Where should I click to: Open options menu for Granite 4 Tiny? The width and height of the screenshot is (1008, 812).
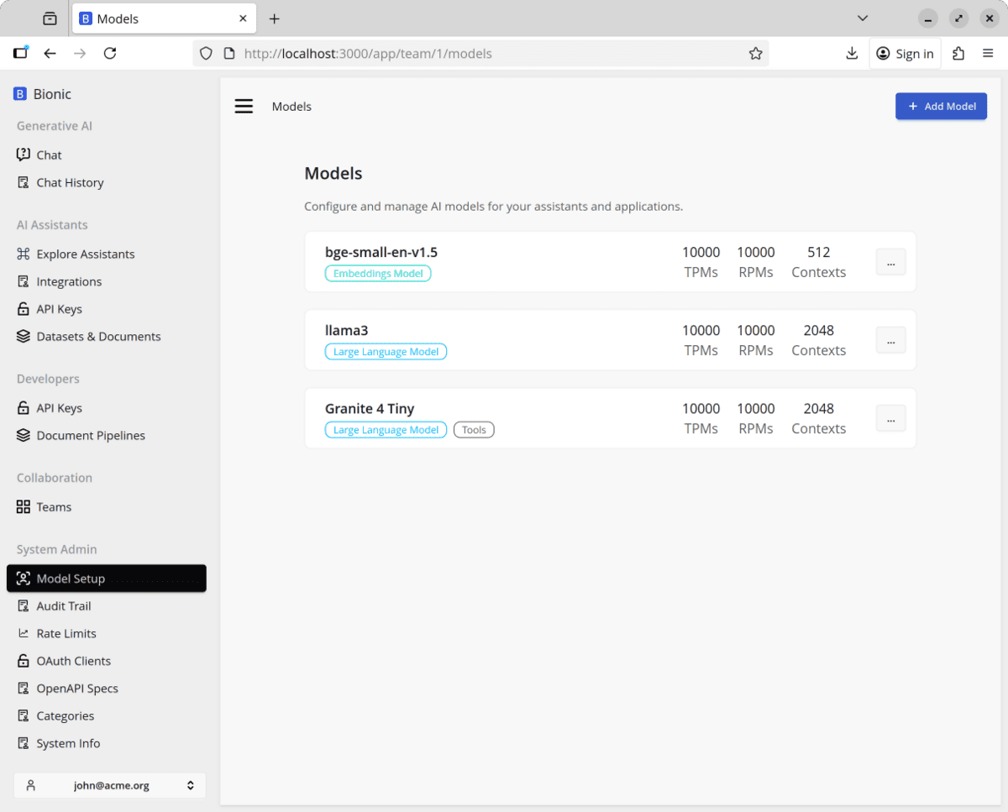(890, 418)
